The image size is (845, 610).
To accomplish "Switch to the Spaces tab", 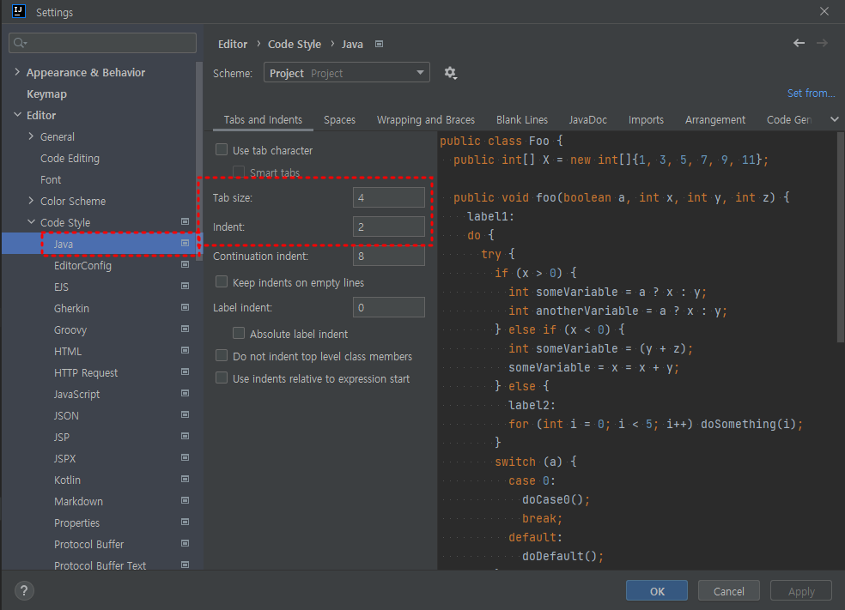I will click(x=339, y=119).
